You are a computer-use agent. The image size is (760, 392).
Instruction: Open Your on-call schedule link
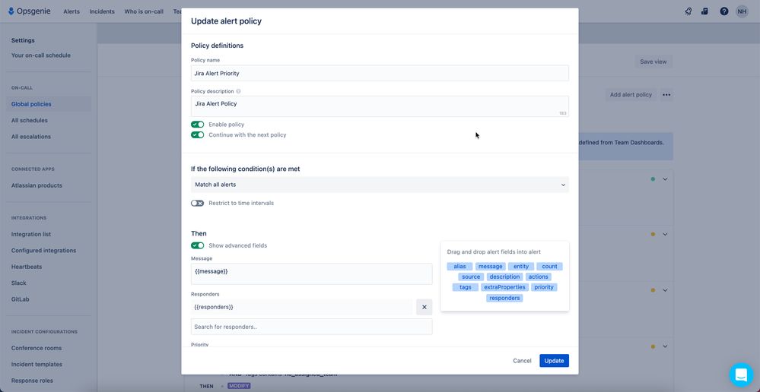(41, 55)
